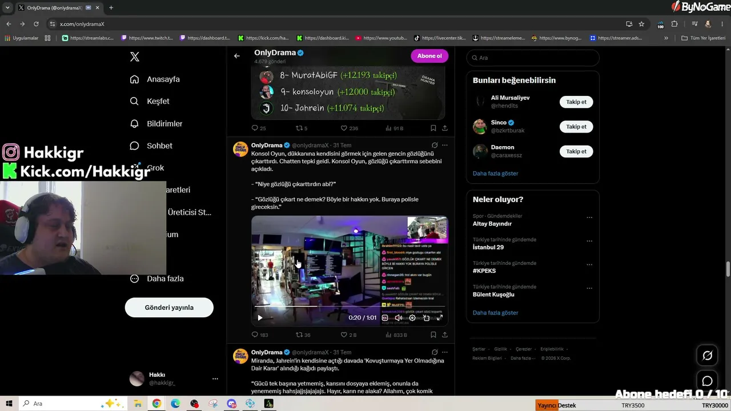Screen dimensions: 731x411
Task: Open the Tüm Yer İşaretleri folder
Action: click(703, 38)
